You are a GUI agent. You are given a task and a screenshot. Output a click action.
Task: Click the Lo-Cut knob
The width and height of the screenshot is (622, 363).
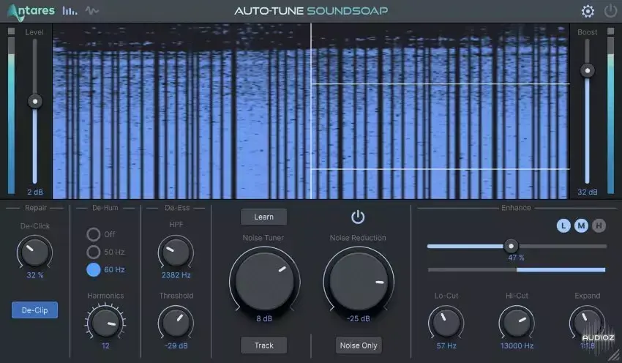[x=446, y=323]
